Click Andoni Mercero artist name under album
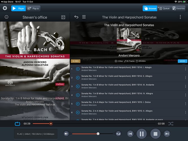The width and height of the screenshot is (188, 141). (x=129, y=56)
